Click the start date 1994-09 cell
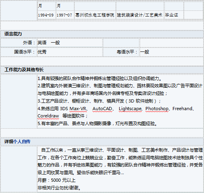204x193 pixels. (46, 15)
